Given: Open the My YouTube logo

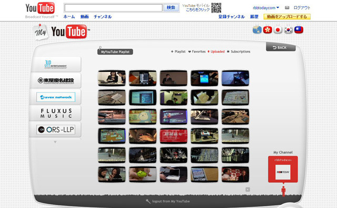Looking at the screenshot, I should click(62, 32).
